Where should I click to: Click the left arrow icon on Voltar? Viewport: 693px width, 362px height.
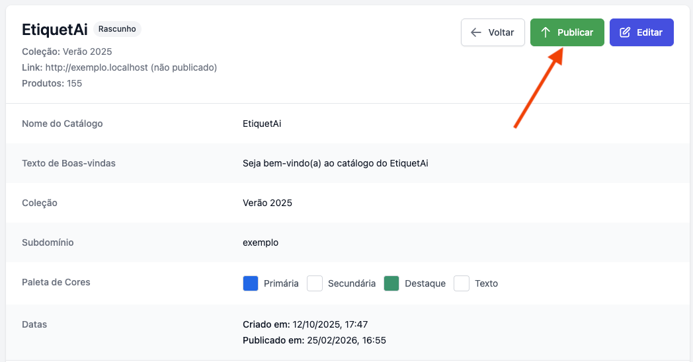475,32
